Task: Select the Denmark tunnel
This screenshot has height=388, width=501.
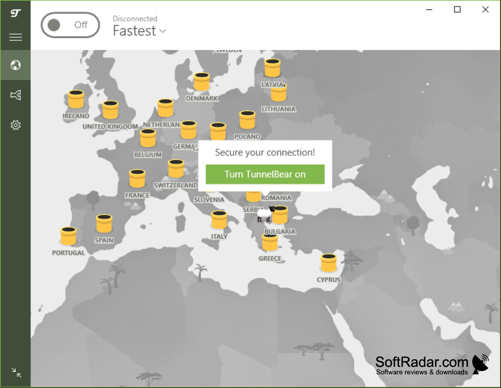Action: (x=202, y=82)
